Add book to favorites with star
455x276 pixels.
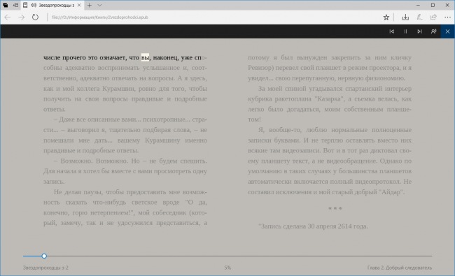point(386,17)
